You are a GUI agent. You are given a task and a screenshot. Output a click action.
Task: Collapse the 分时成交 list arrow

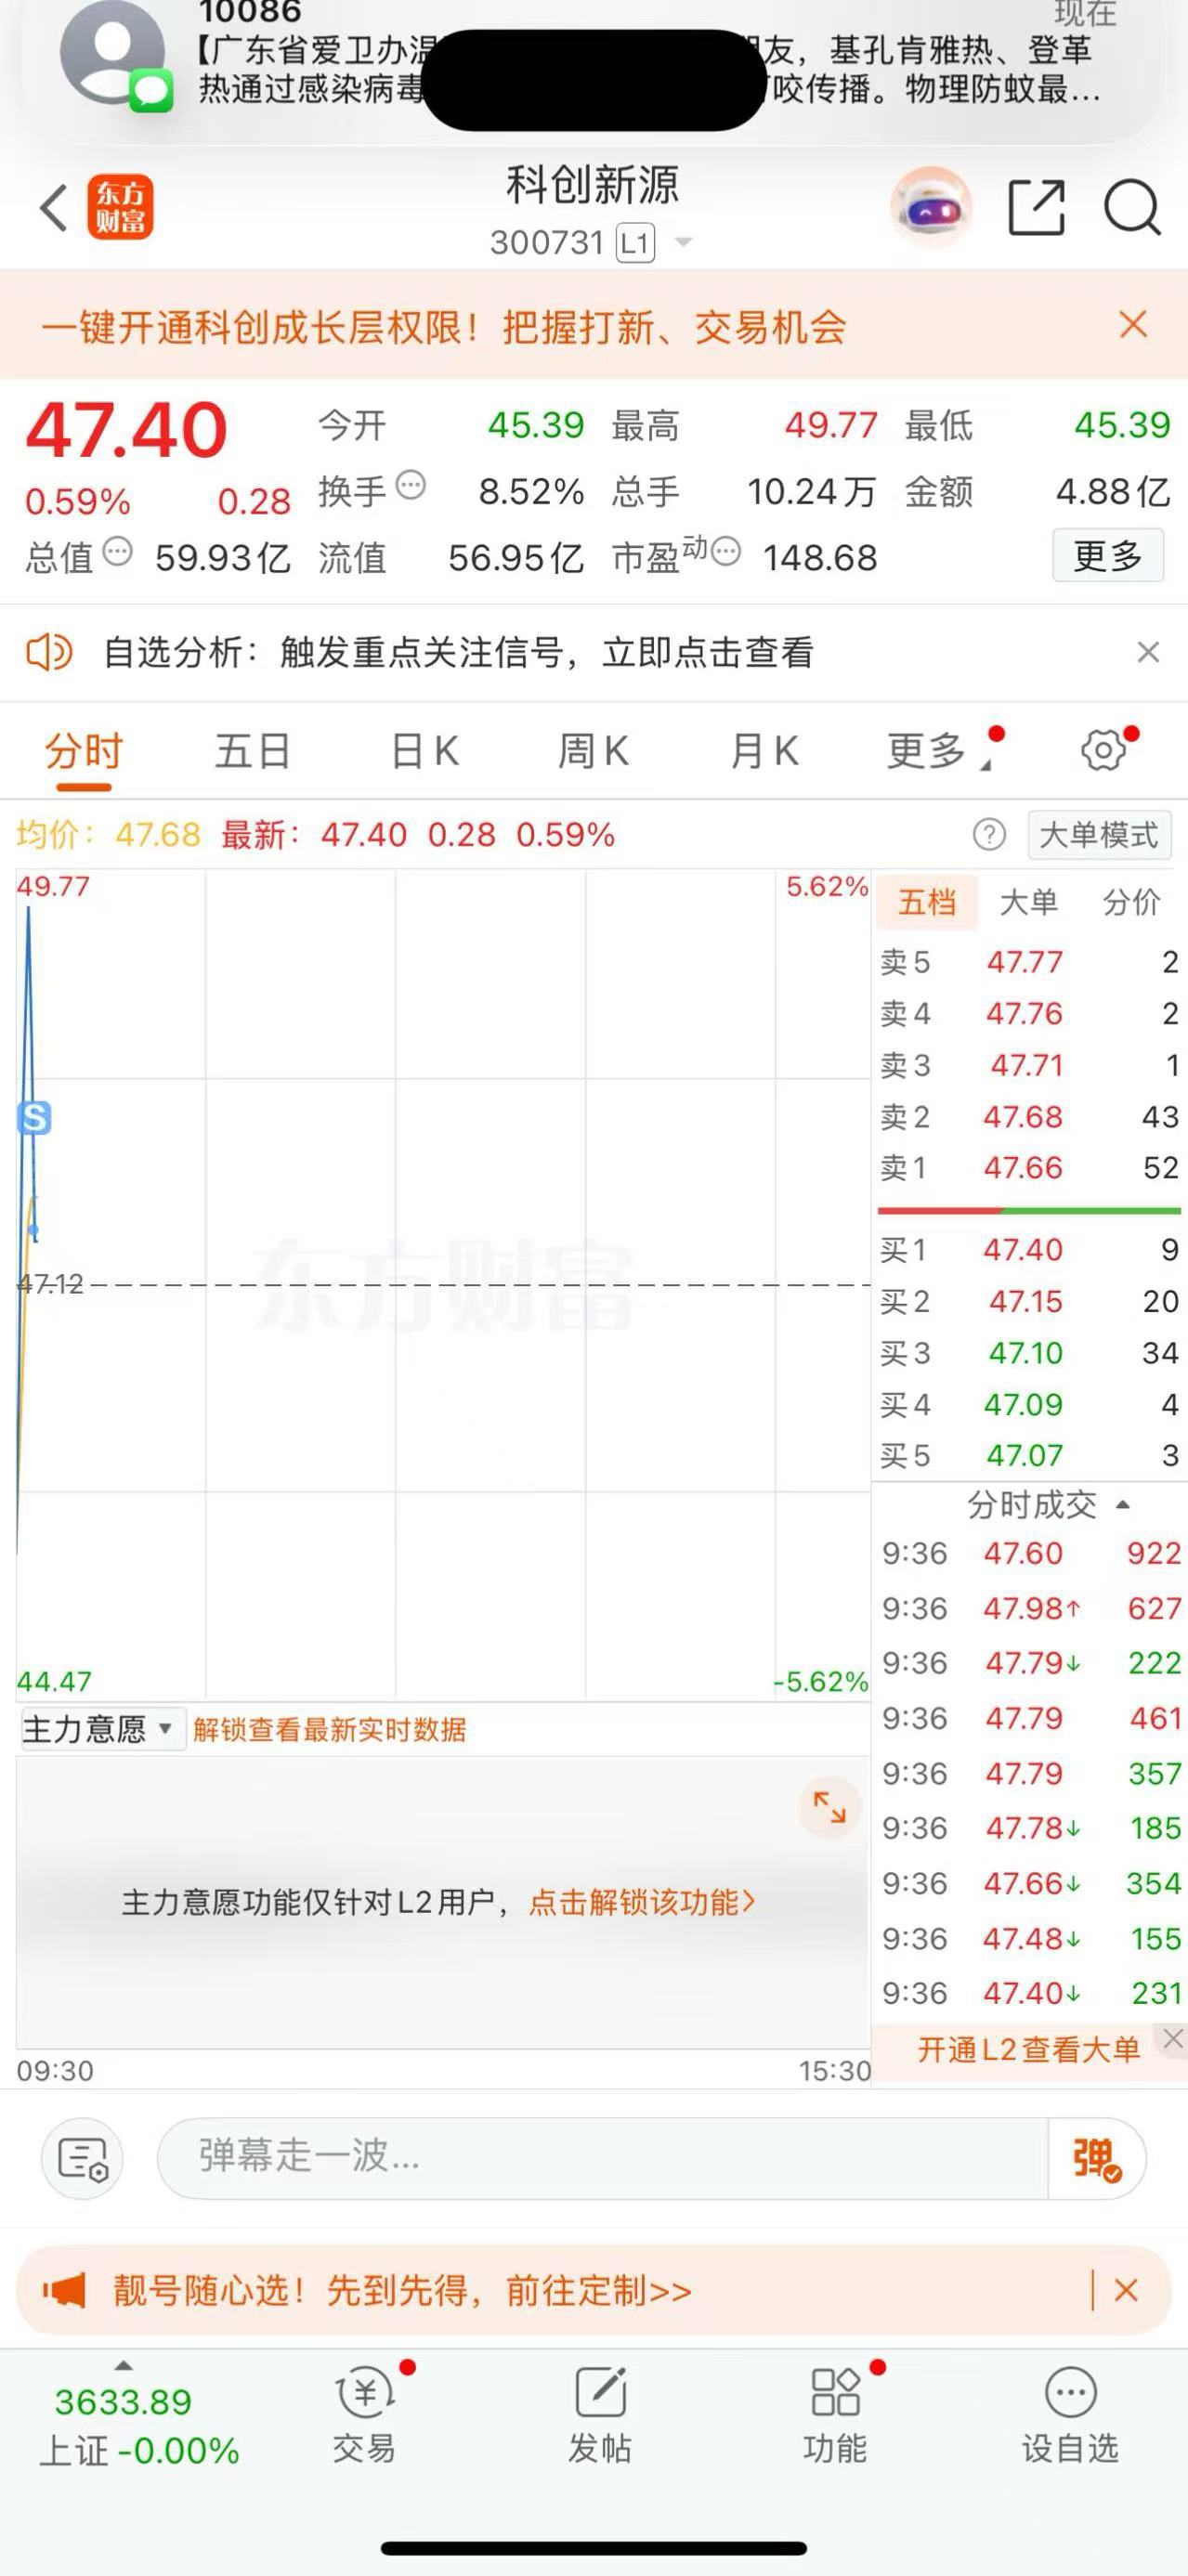tap(1123, 1505)
